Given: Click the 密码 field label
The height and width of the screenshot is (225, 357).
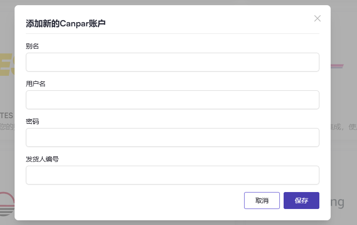Looking at the screenshot, I should tap(32, 121).
